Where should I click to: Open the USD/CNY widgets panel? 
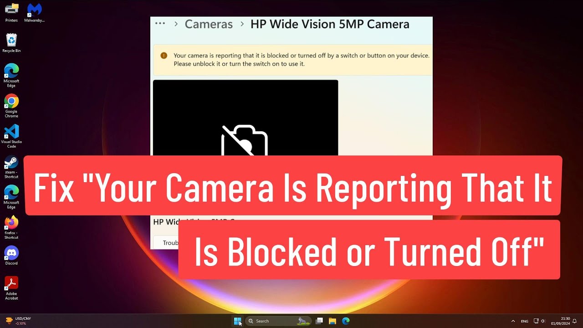tap(18, 321)
